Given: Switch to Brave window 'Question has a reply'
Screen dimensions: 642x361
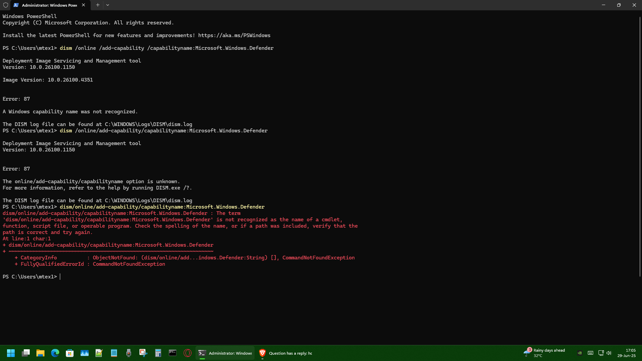Looking at the screenshot, I should click(286, 353).
